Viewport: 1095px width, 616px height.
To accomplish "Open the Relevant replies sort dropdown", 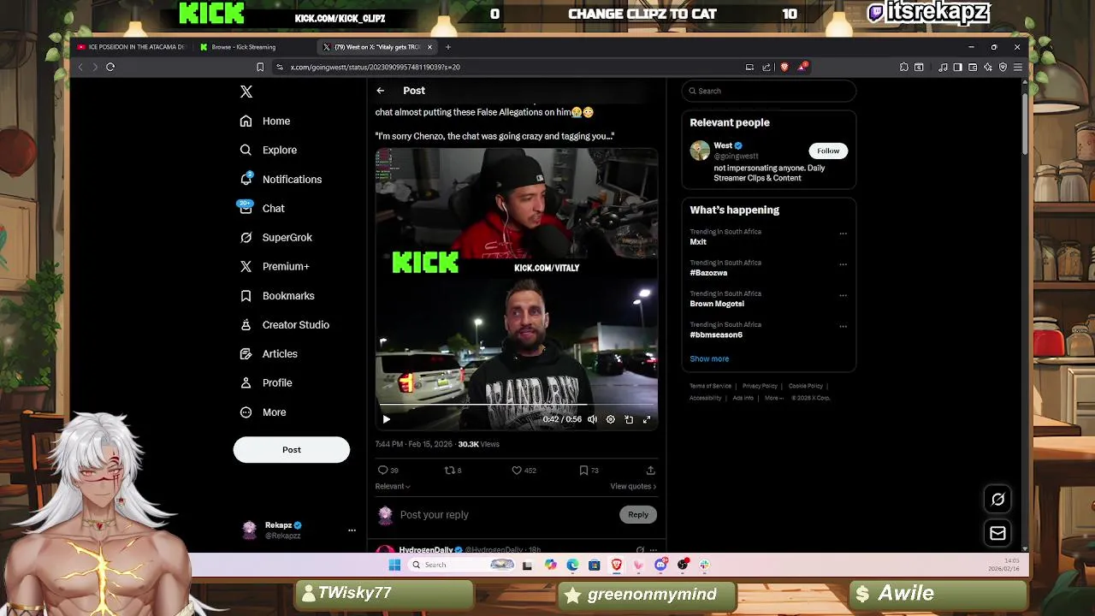I will click(393, 486).
